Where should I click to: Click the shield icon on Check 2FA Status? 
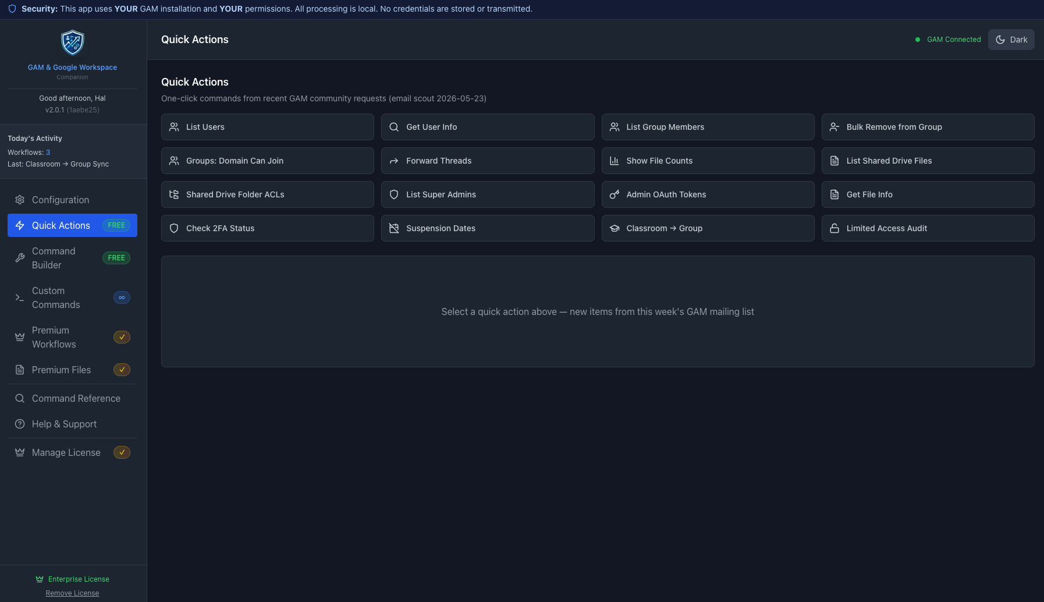click(174, 228)
